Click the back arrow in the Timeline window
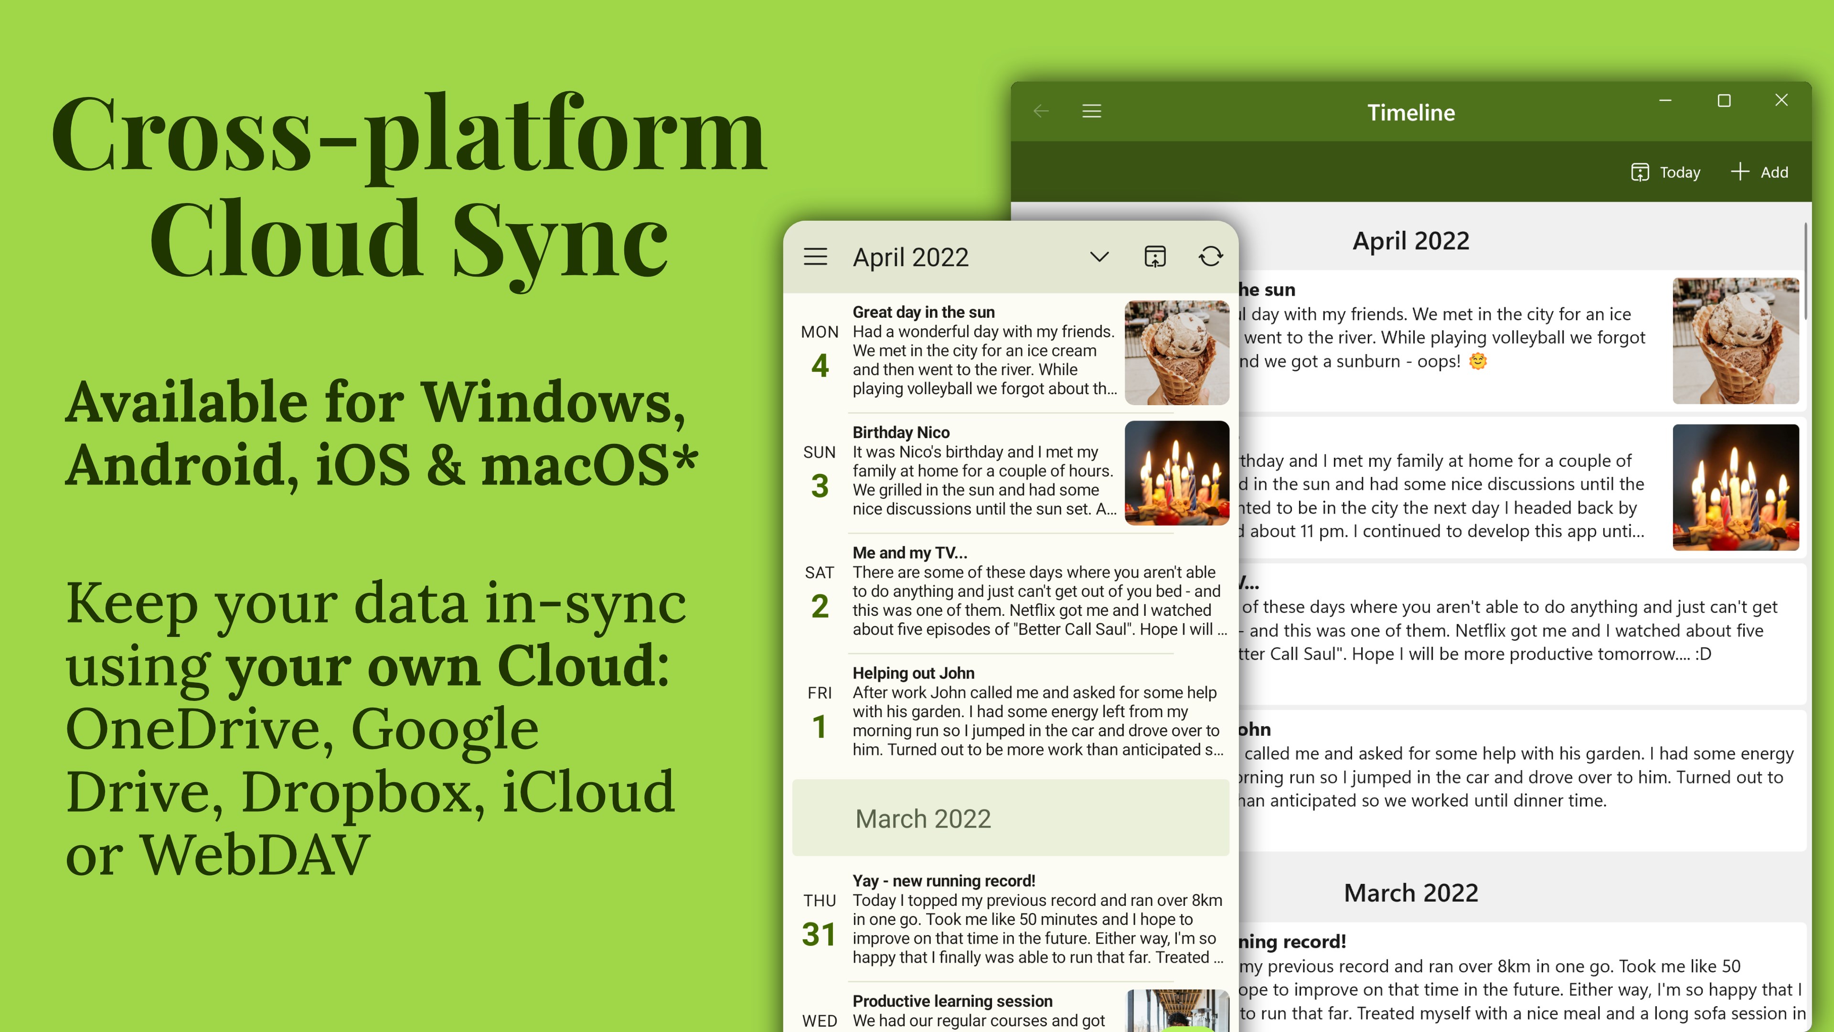The image size is (1834, 1032). click(x=1041, y=110)
